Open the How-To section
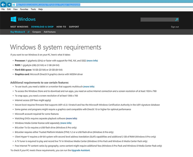This screenshot has height=157, width=193. [x=61, y=27]
